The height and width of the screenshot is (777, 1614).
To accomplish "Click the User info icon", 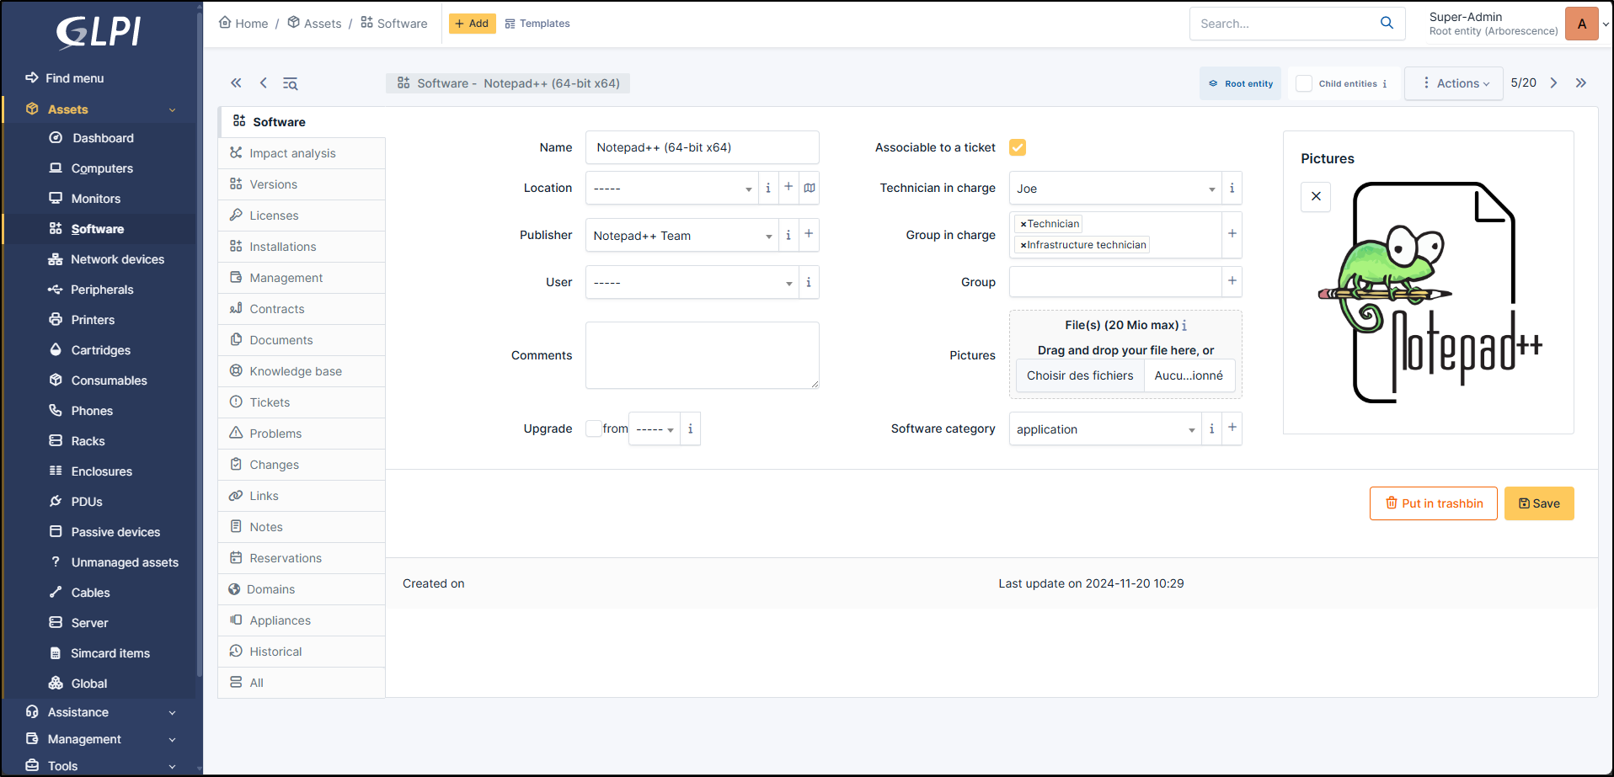I will point(809,282).
